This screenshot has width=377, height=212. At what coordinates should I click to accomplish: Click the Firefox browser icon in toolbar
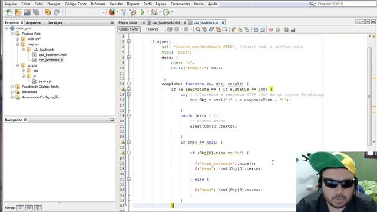click(112, 12)
